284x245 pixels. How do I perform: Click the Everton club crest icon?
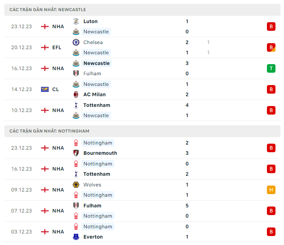[76, 237]
